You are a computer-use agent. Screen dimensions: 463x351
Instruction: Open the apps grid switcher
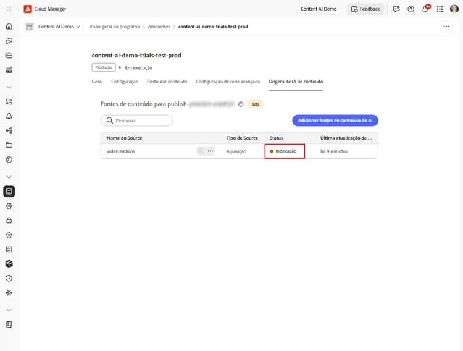pos(440,9)
